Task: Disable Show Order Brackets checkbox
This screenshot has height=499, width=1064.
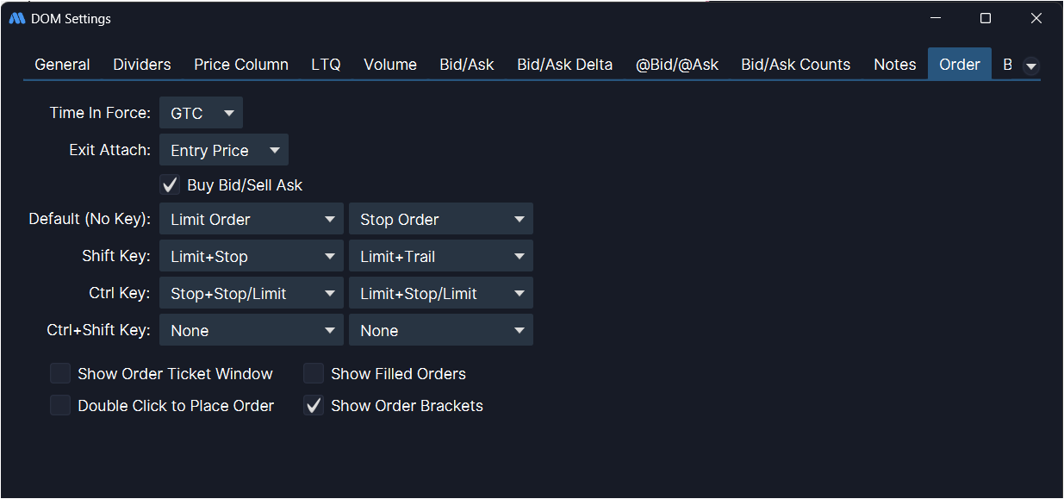Action: [314, 405]
